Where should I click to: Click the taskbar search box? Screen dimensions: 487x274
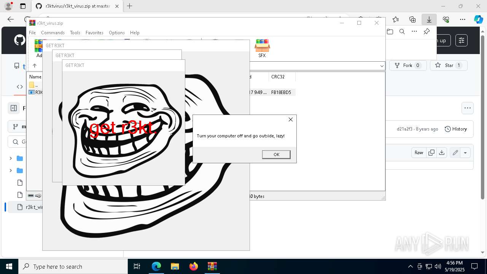73,266
